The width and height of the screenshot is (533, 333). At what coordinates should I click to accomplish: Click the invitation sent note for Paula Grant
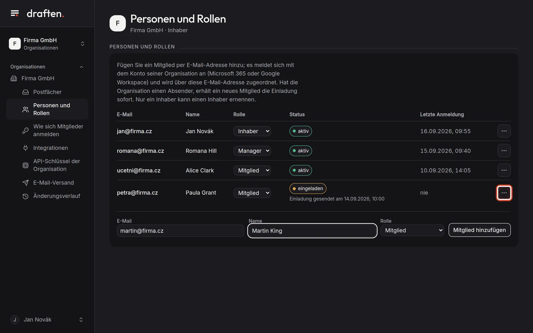[x=337, y=199]
